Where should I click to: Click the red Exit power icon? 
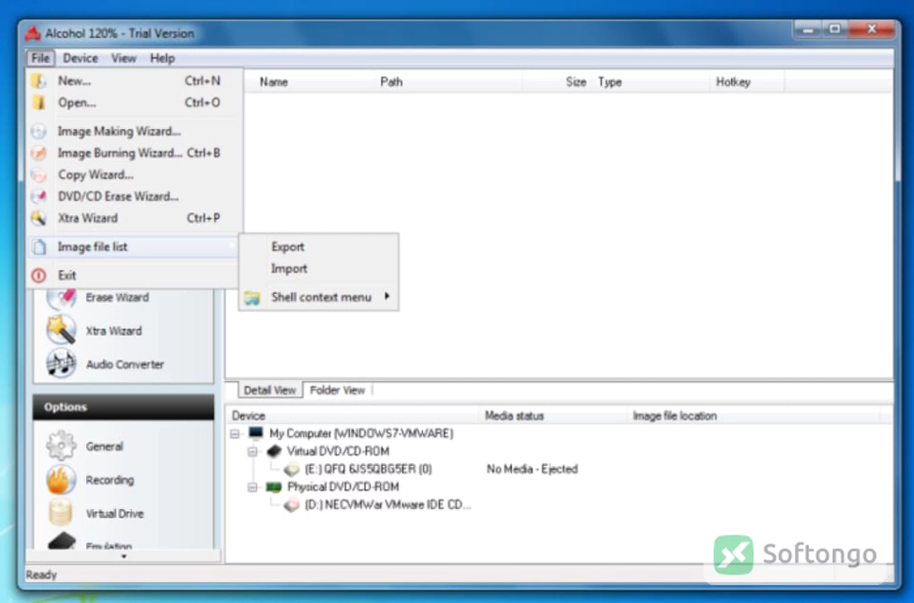tap(39, 275)
